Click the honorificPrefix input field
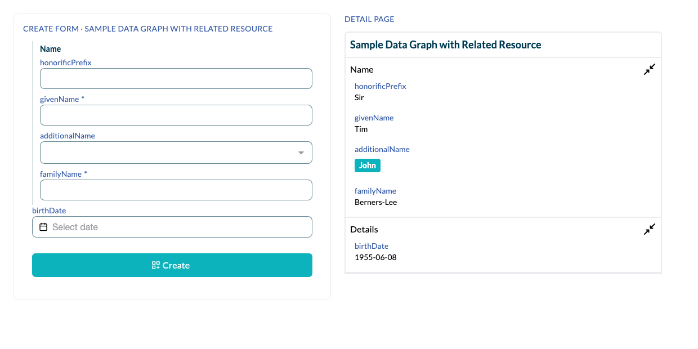Viewport: 698px width, 349px height. tap(176, 79)
